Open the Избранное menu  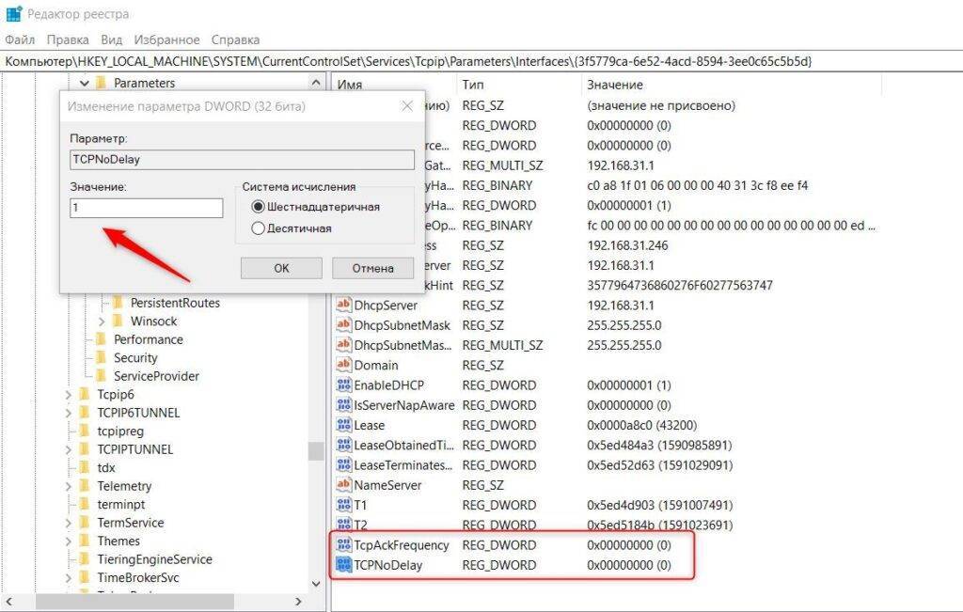click(x=166, y=39)
